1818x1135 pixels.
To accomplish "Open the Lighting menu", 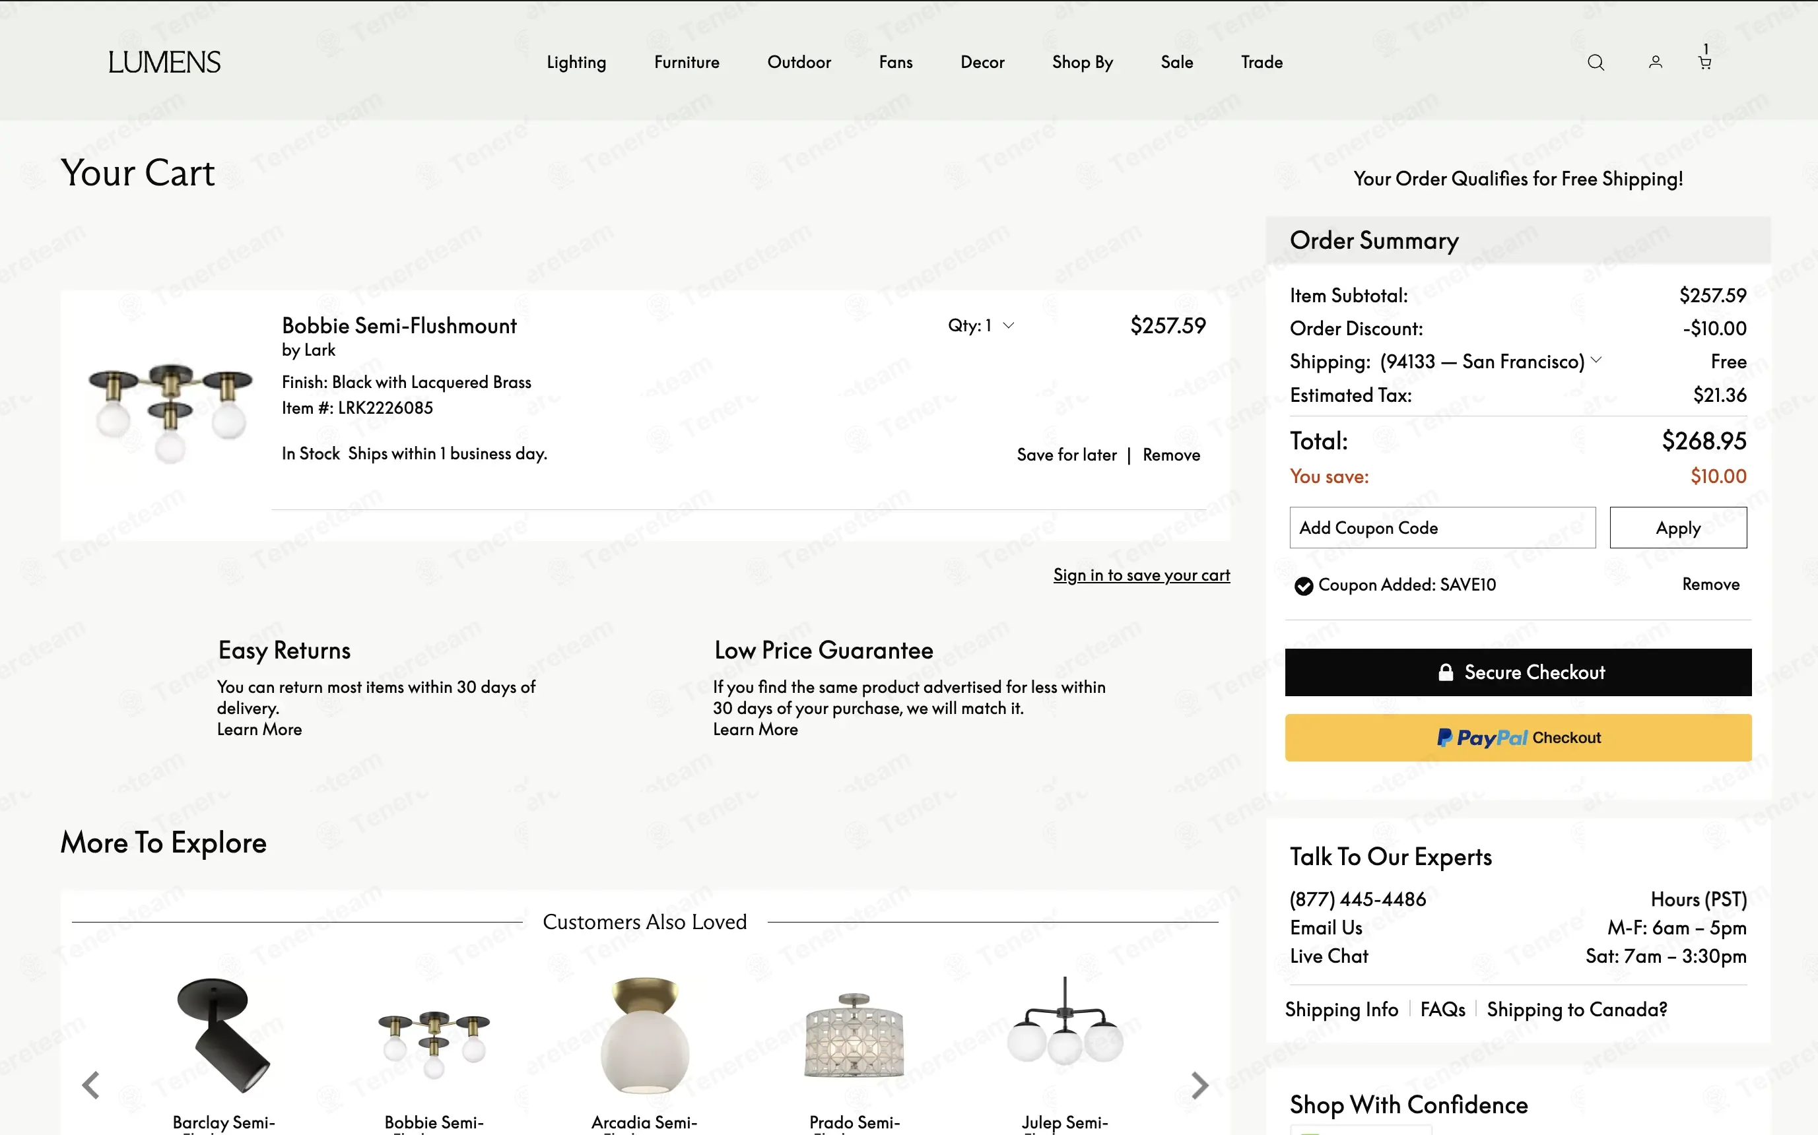I will tap(576, 62).
